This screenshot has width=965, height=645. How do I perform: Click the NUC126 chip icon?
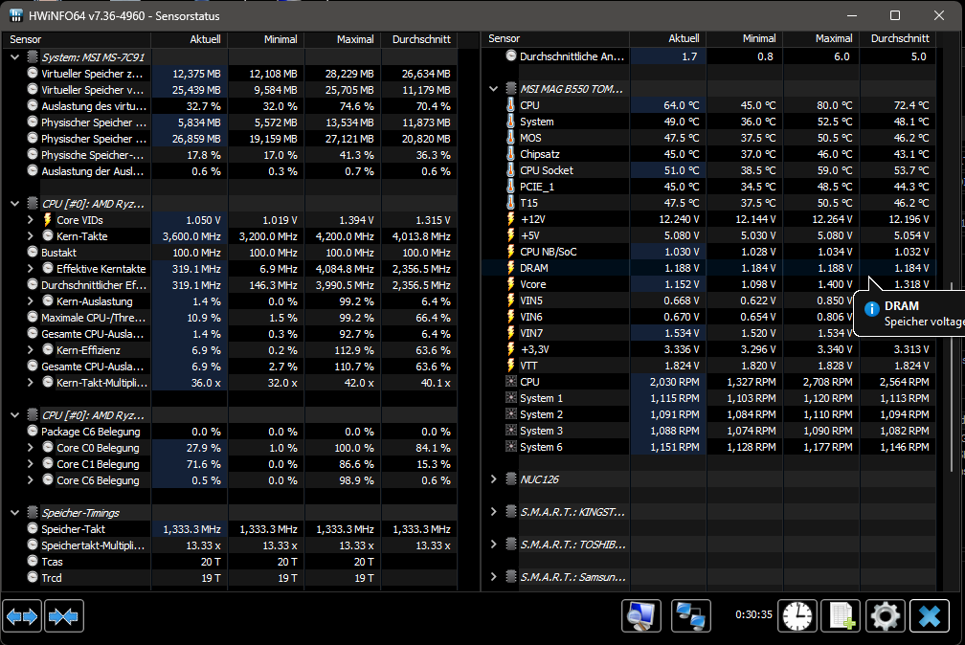(511, 478)
